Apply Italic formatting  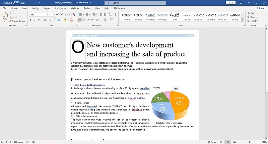pyautogui.click(x=35, y=20)
